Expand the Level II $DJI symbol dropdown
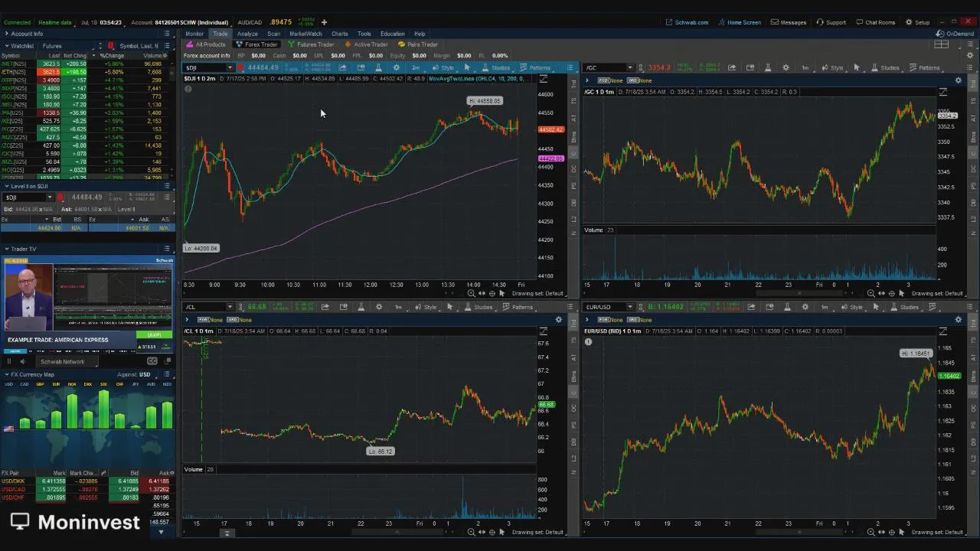The image size is (980, 551). click(x=49, y=197)
